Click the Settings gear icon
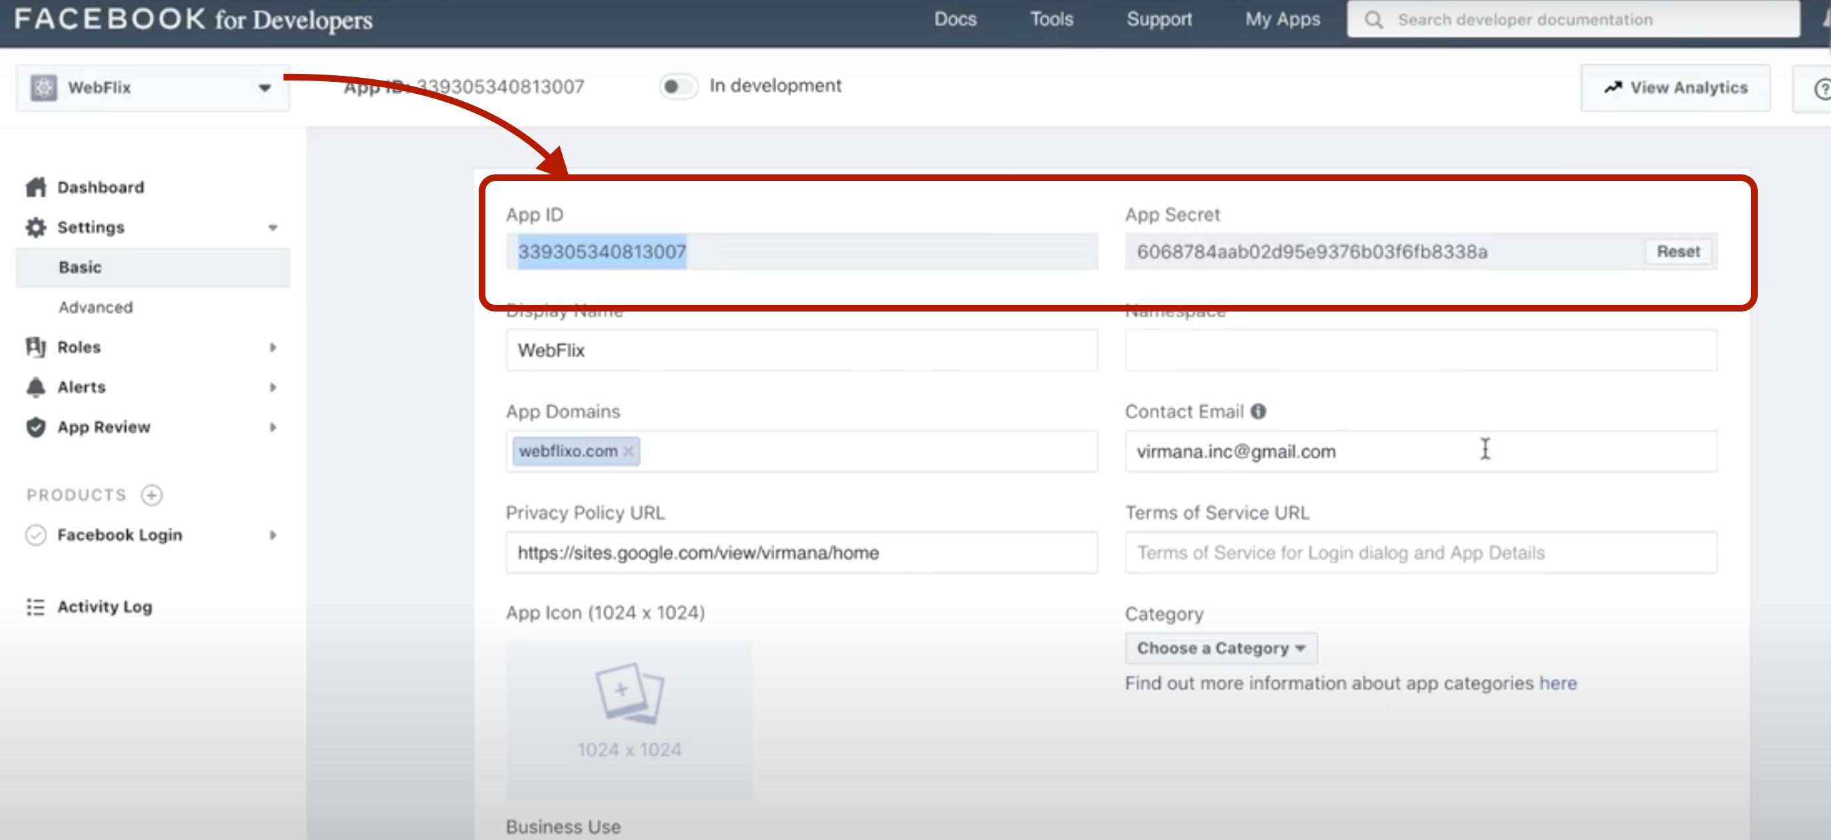1831x840 pixels. coord(35,228)
